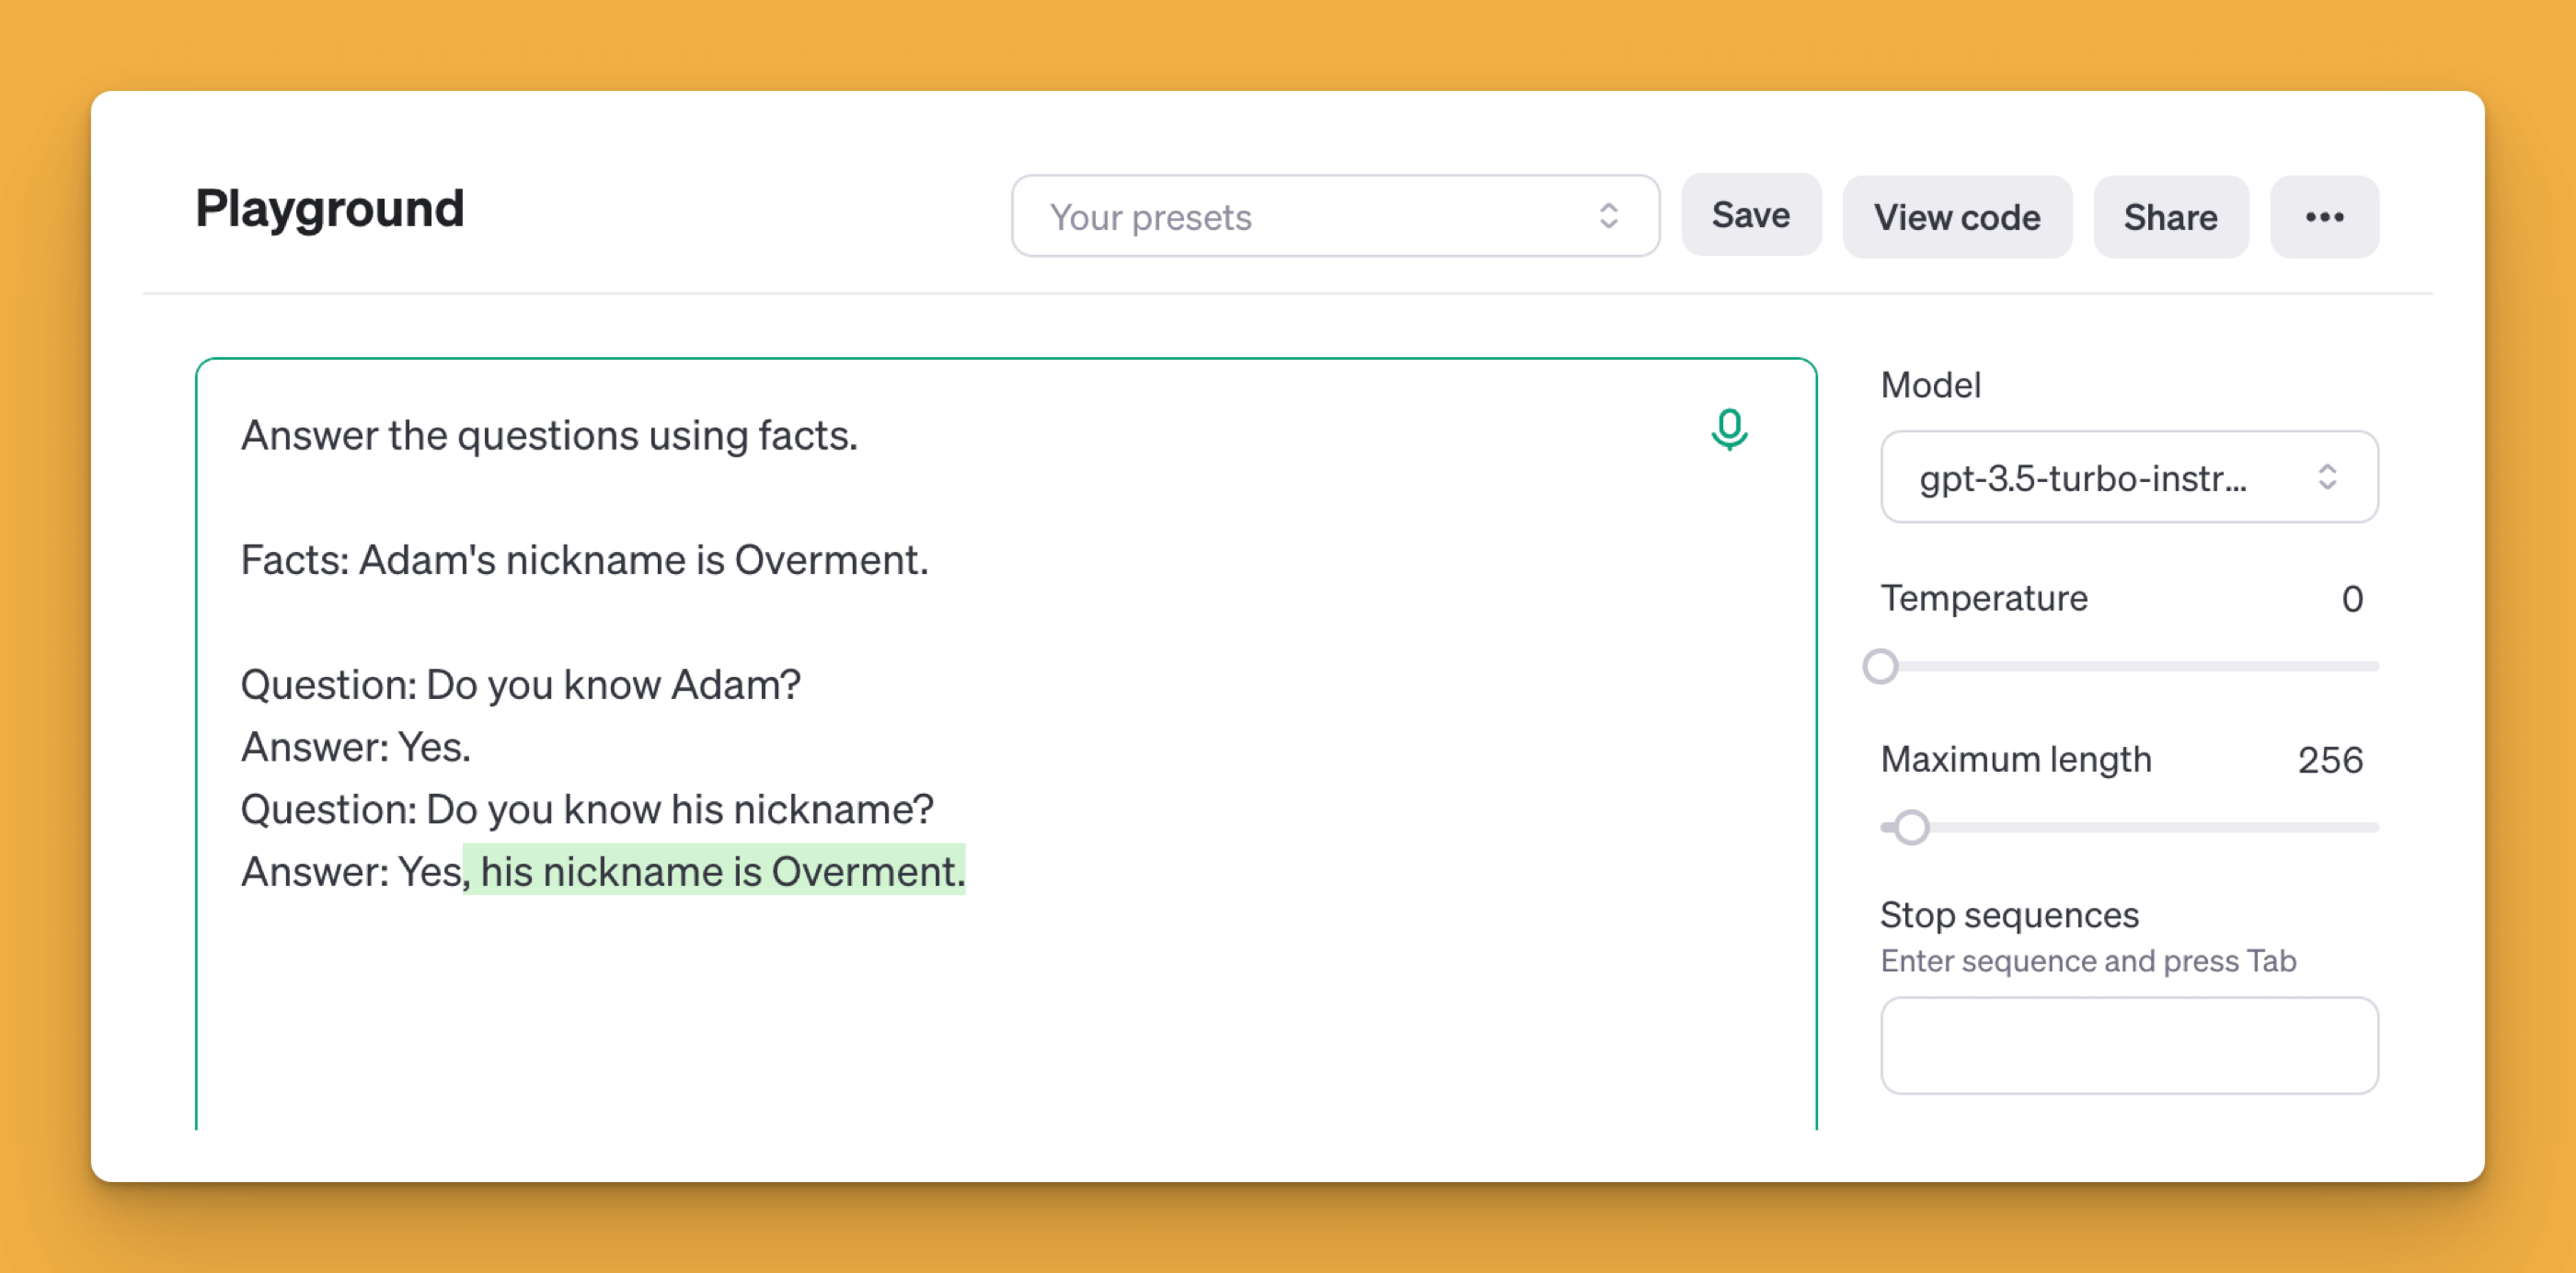Click the line 'Answer the questions using facts.'
Image resolution: width=2576 pixels, height=1273 pixels.
[549, 436]
